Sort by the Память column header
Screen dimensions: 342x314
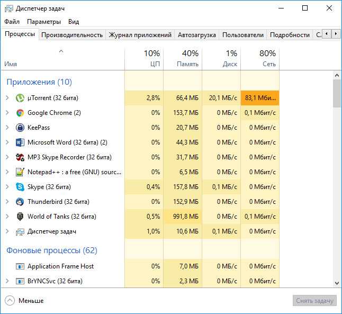(183, 58)
